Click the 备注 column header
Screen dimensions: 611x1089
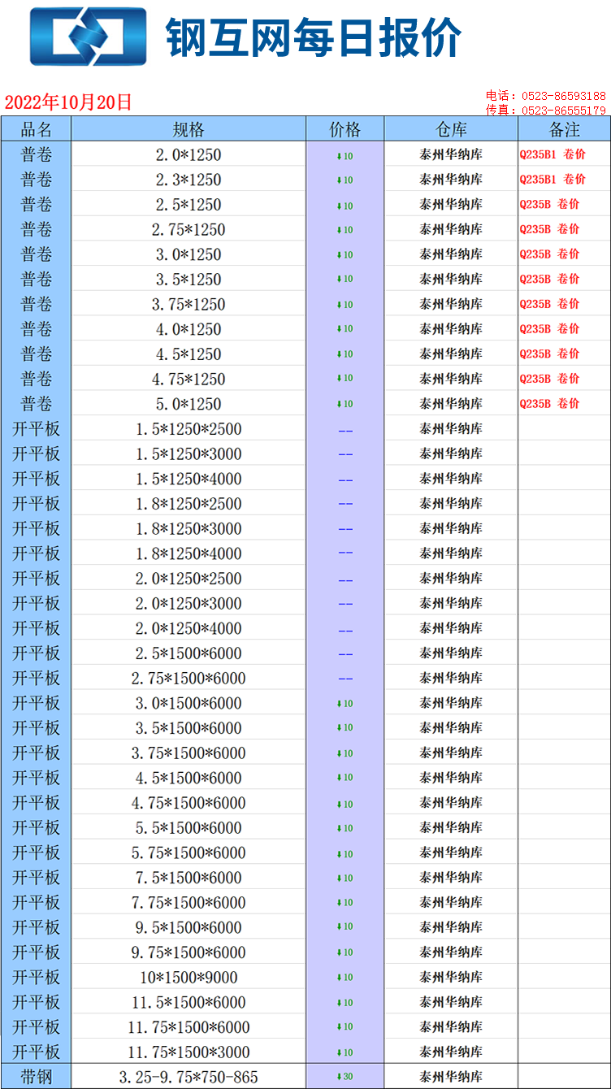click(x=564, y=129)
